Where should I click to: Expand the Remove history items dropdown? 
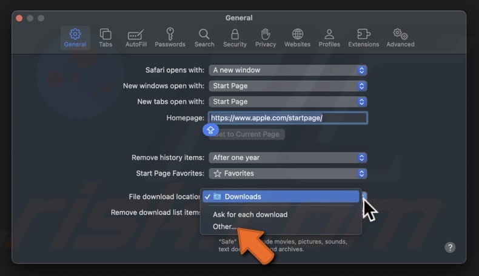coord(288,157)
